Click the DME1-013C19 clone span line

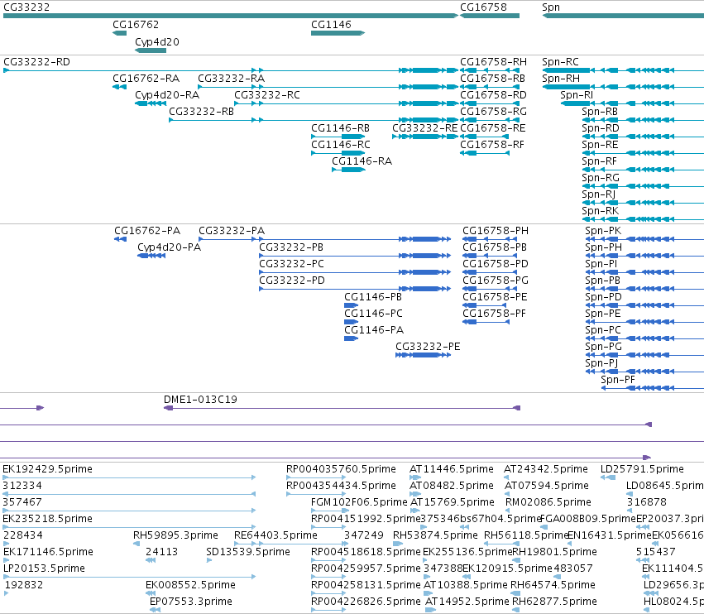342,408
